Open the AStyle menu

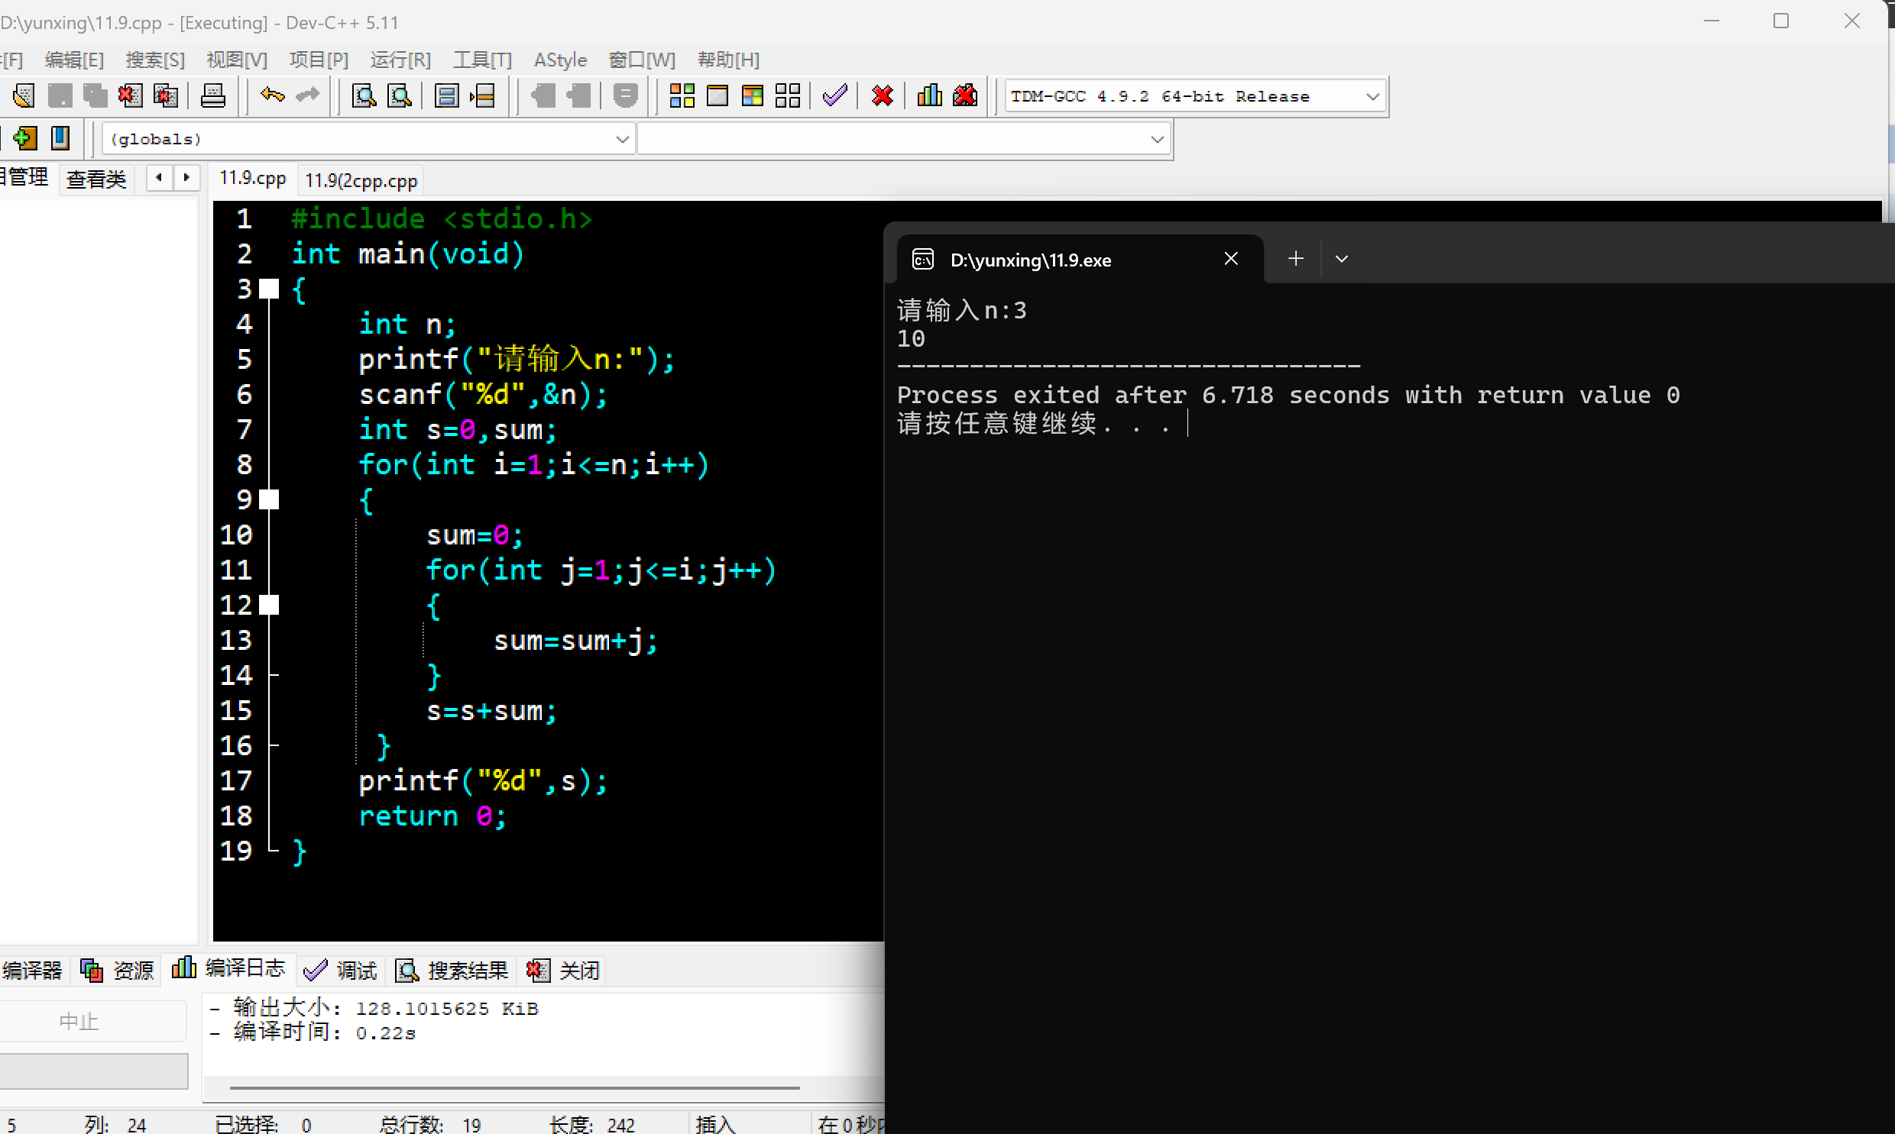pyautogui.click(x=559, y=60)
